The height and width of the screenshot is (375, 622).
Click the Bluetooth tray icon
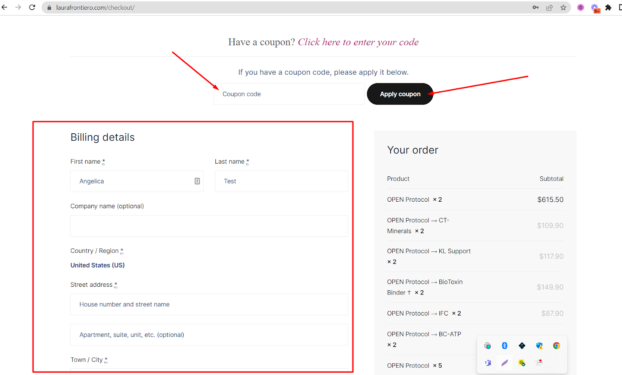click(505, 345)
